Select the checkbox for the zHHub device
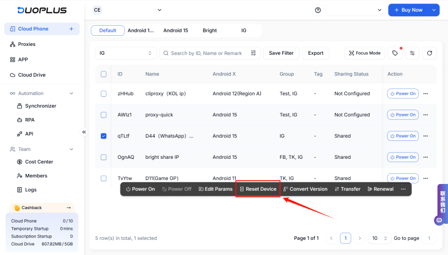Screen dimensions: 448x255 pos(104,94)
